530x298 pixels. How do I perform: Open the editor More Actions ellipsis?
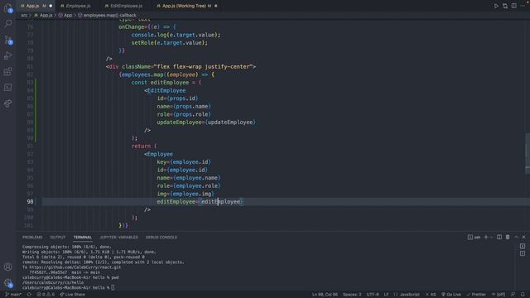[523, 6]
